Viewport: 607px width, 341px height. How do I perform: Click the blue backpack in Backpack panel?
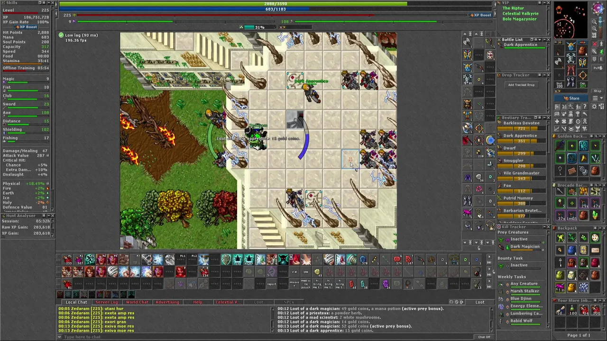tap(571, 251)
